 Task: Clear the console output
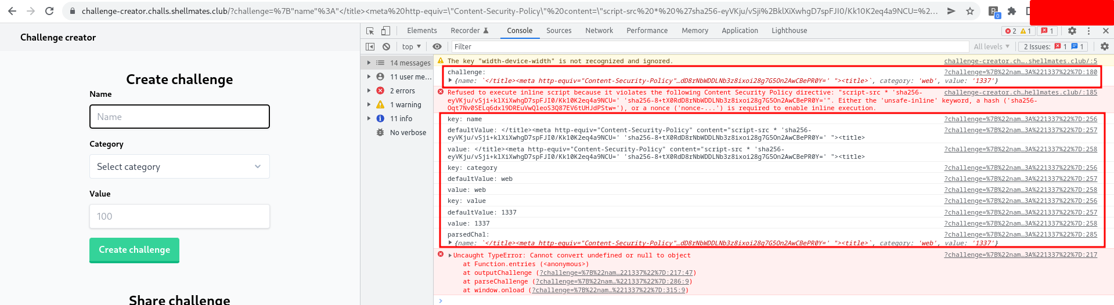[x=386, y=47]
